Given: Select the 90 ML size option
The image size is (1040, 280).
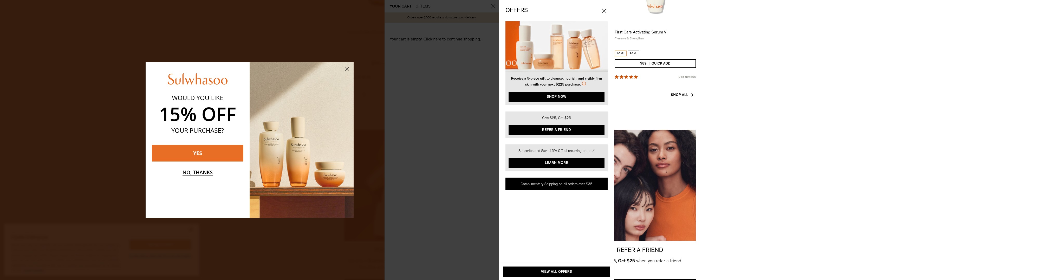Looking at the screenshot, I should pos(633,53).
